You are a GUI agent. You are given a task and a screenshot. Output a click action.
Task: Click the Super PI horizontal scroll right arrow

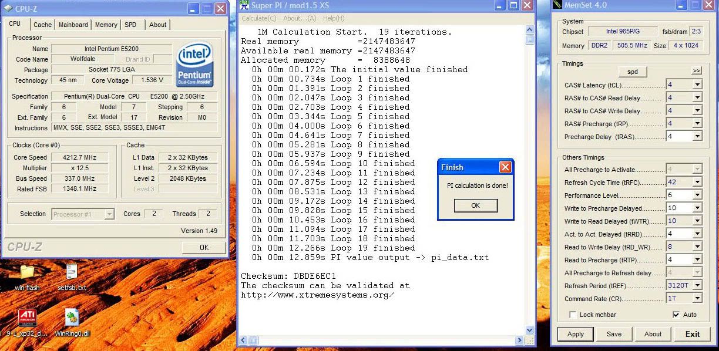(519, 340)
